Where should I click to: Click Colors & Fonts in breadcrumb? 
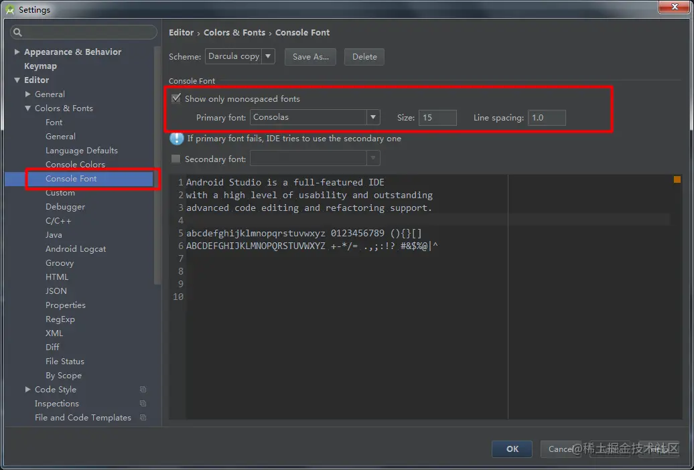pyautogui.click(x=234, y=33)
